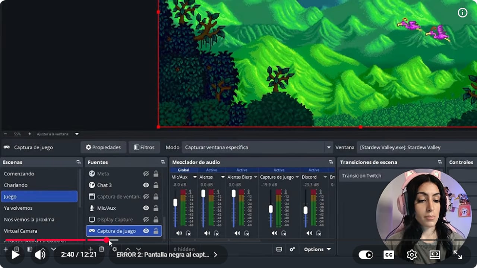Open Propiedades for the source
The width and height of the screenshot is (477, 268).
pos(103,147)
